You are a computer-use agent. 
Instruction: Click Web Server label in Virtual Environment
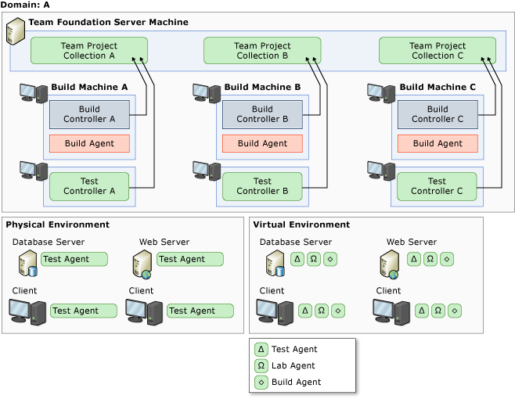(x=412, y=242)
